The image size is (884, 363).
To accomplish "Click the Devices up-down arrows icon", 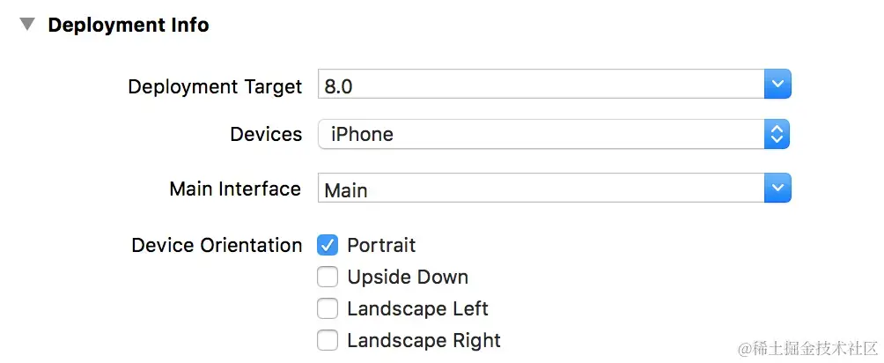I will [777, 135].
